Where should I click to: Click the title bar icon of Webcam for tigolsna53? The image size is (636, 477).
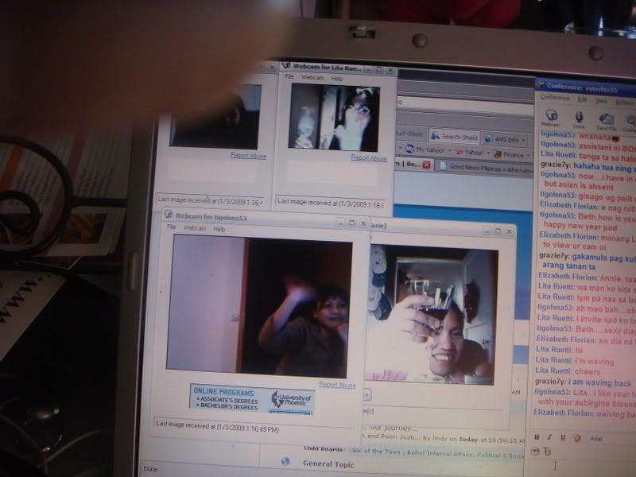[x=169, y=215]
